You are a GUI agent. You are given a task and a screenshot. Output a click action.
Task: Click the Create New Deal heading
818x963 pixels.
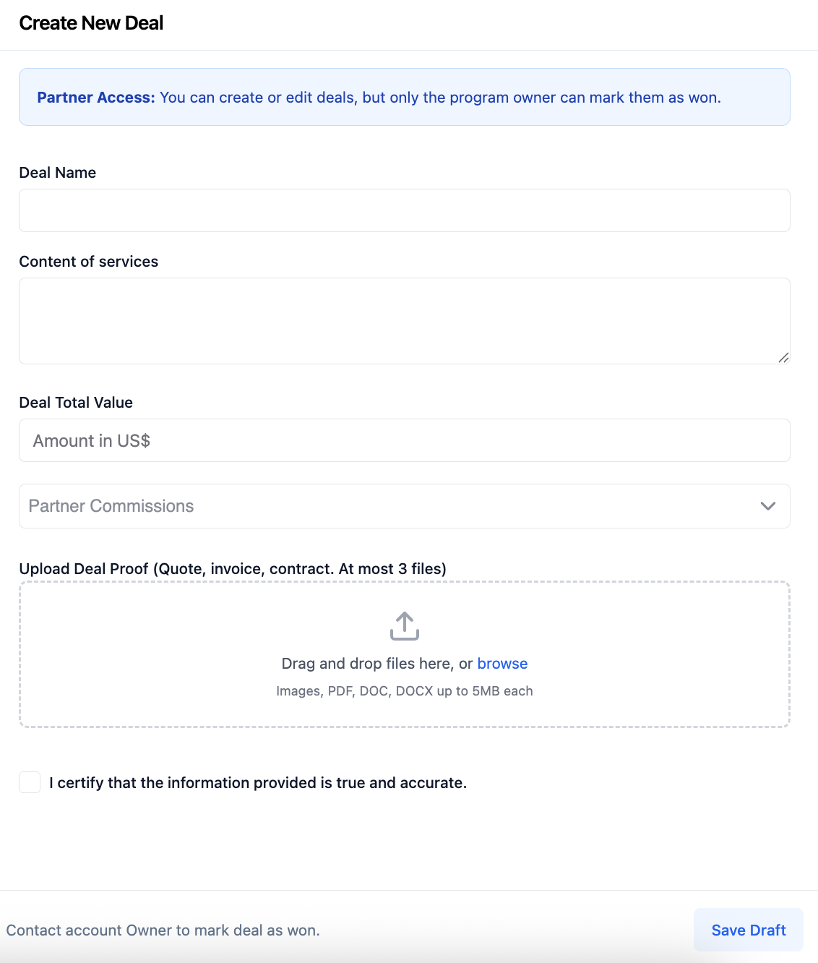point(91,23)
